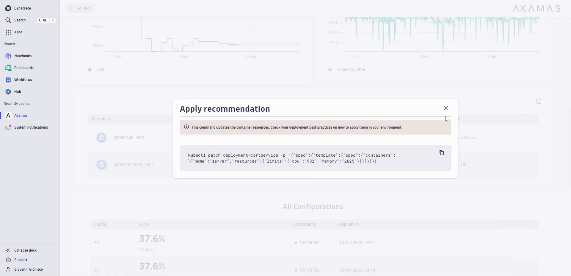Click the kubectl command text block
Viewport: 571px width, 276px height.
tap(291, 158)
